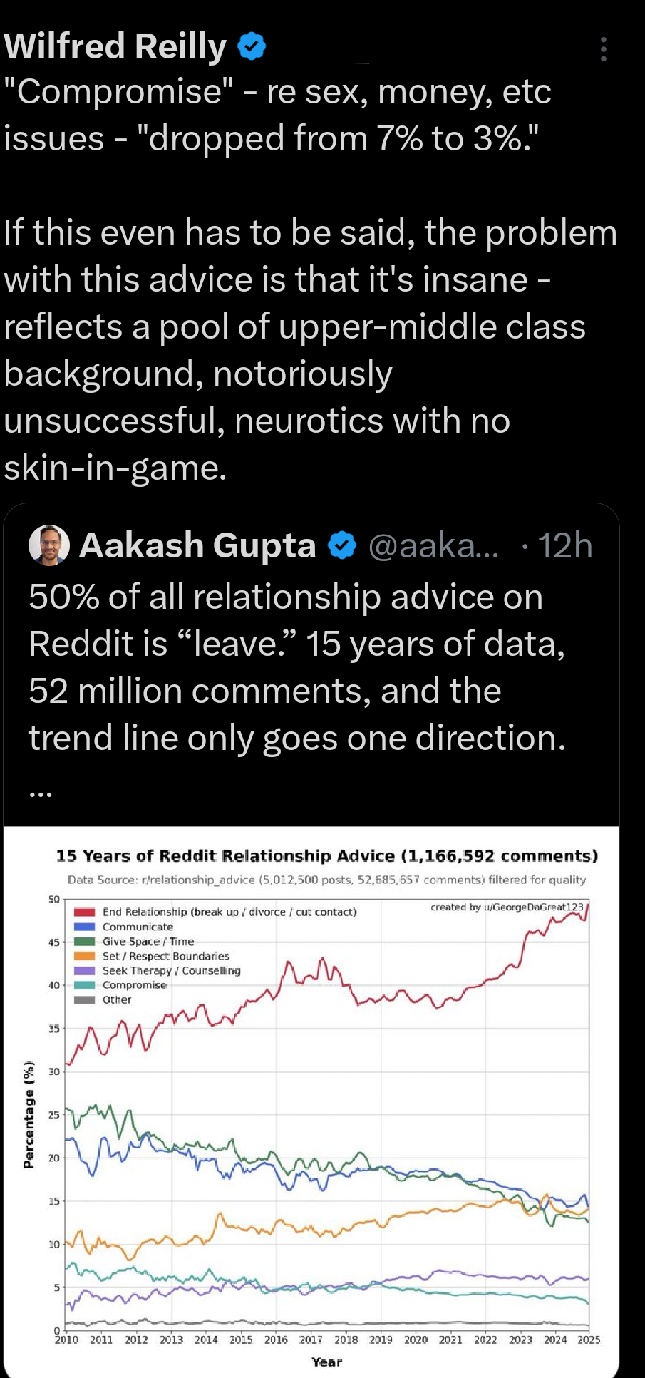Tap Wilfred Reilly's blue verified badge
This screenshot has width=645, height=1378.
251,46
